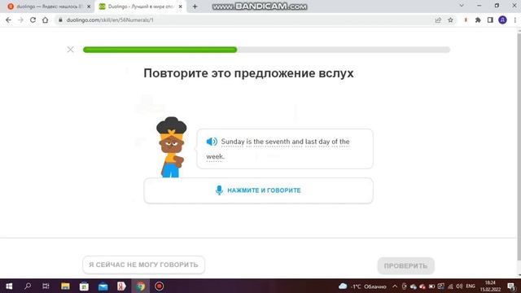The width and height of the screenshot is (521, 293).
Task: Open the browser home page
Action: (46, 20)
